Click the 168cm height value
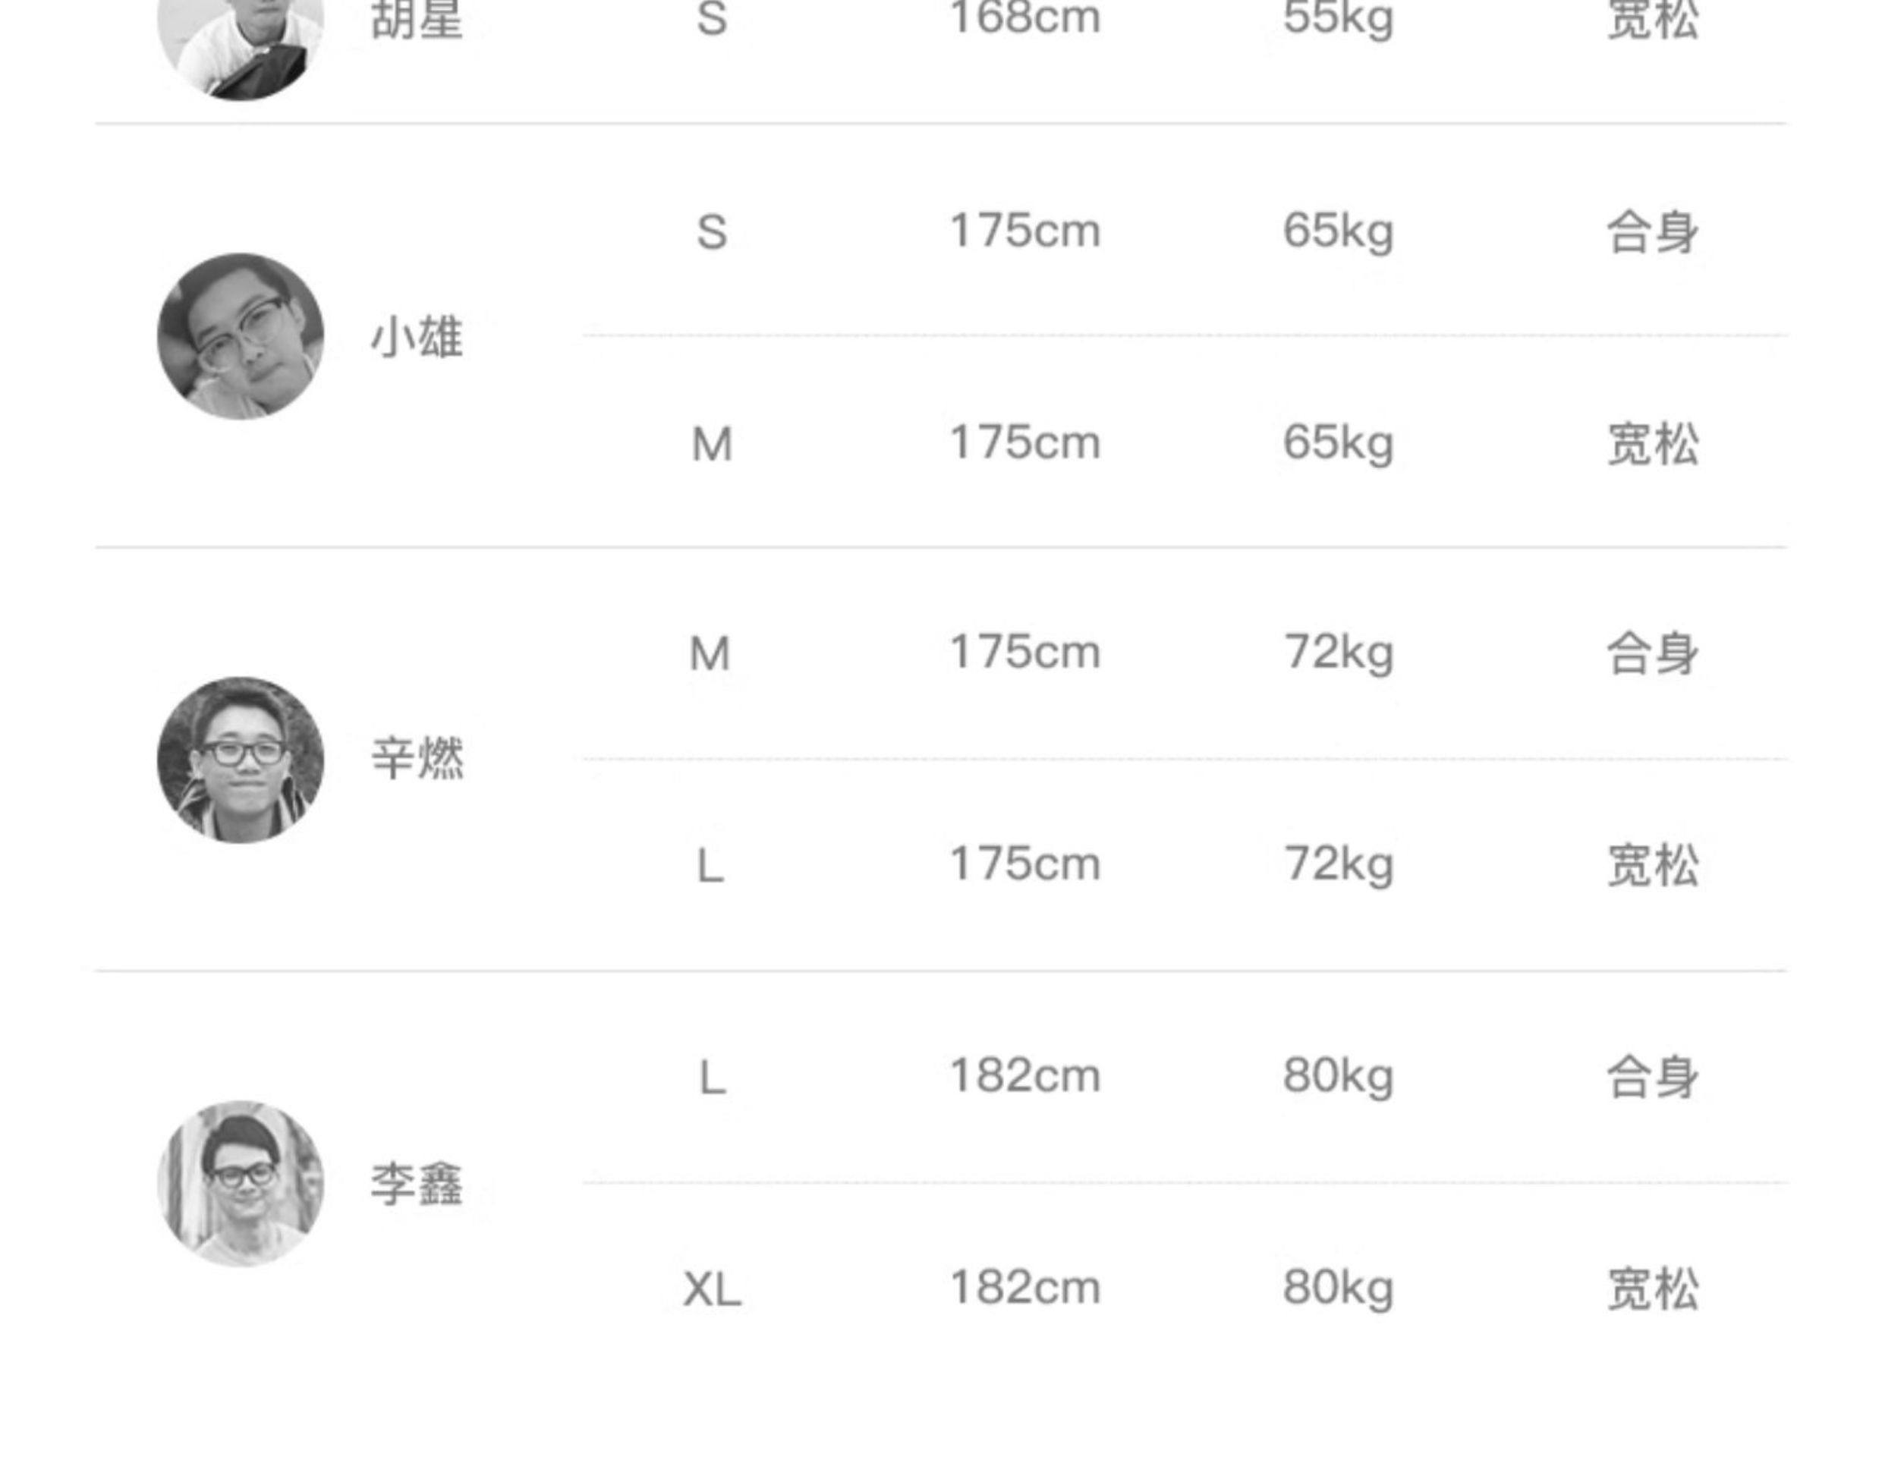This screenshot has height=1460, width=1882. coord(1024,19)
